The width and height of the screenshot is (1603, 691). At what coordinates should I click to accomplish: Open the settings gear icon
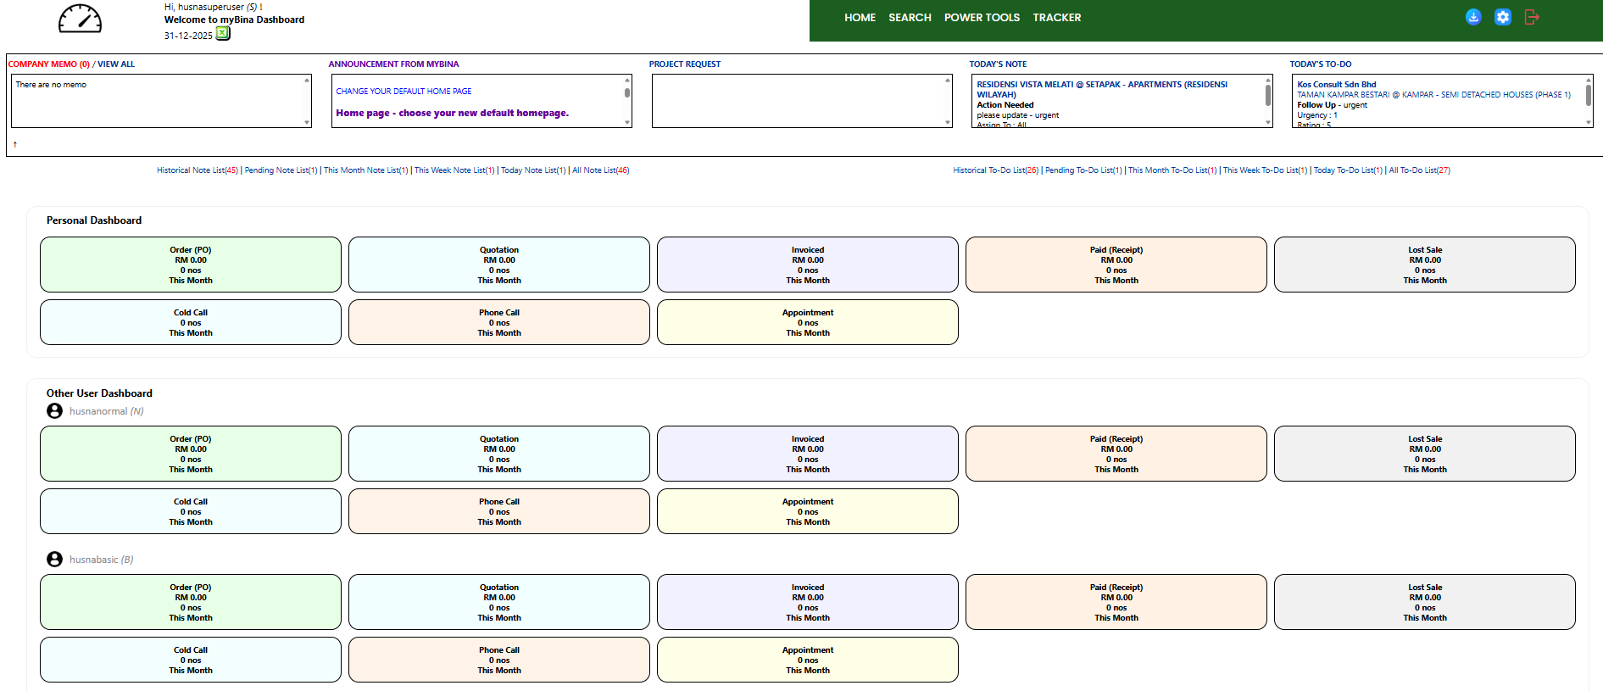1502,17
